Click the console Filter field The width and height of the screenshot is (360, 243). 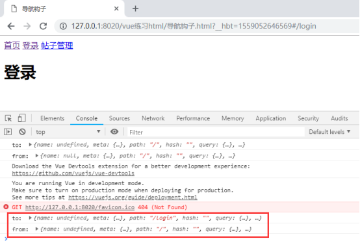point(216,132)
